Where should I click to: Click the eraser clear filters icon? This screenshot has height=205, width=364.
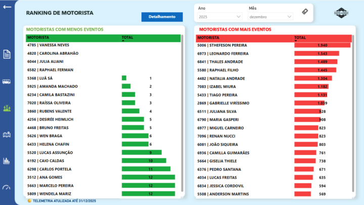point(305,12)
